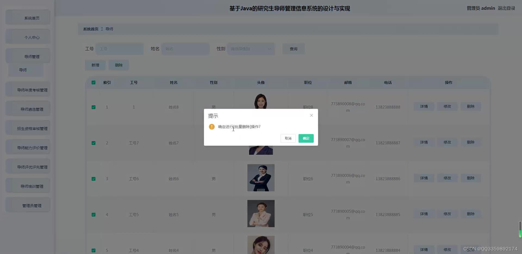This screenshot has width=522, height=254.
Task: Expand 导师培训管理 sidebar menu
Action: pyautogui.click(x=28, y=186)
